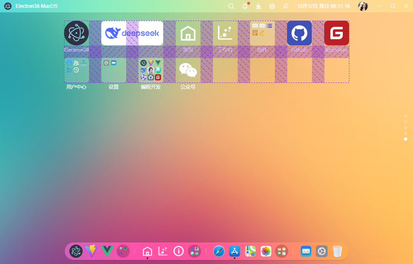
Task: Launch Vue from the dock
Action: tap(107, 251)
